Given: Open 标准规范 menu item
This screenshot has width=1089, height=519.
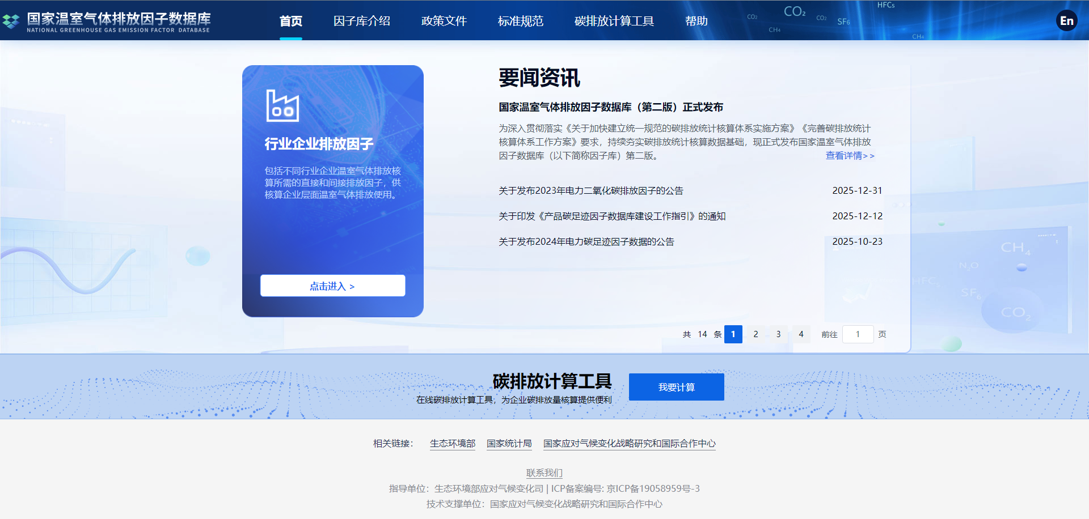Looking at the screenshot, I should coord(521,21).
